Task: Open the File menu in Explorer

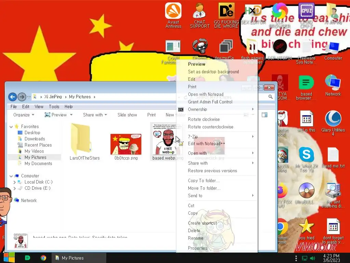Action: pos(14,107)
